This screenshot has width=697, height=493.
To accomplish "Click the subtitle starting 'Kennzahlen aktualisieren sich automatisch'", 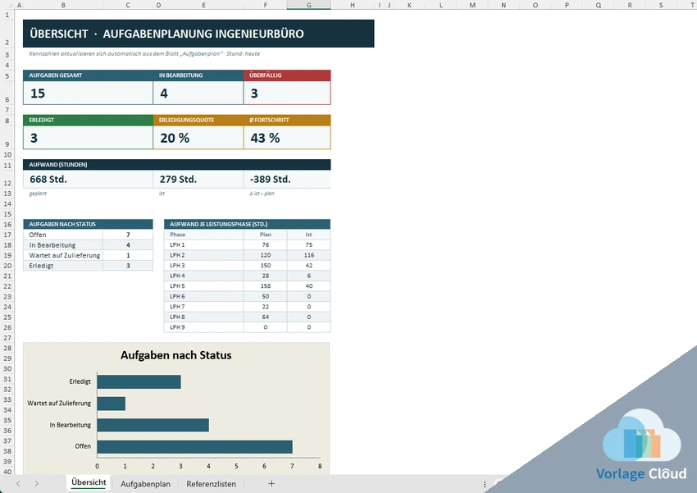I will click(144, 54).
